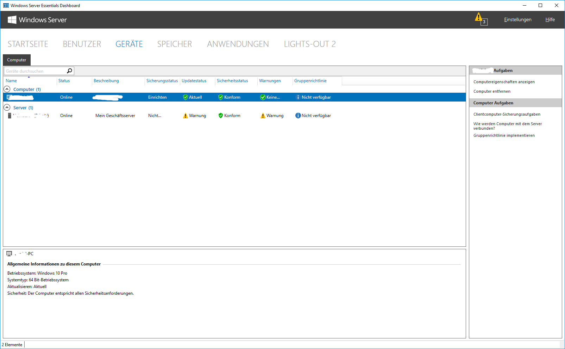Click Computer entfernen task
The image size is (565, 349).
click(x=492, y=91)
